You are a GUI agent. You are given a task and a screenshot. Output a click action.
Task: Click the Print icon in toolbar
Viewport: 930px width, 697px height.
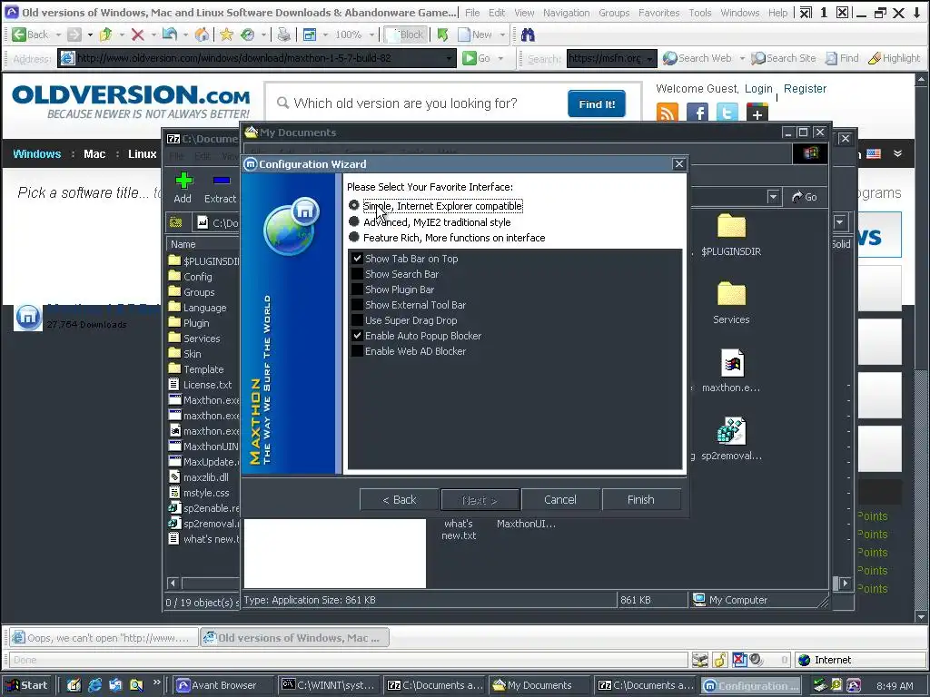pos(284,34)
